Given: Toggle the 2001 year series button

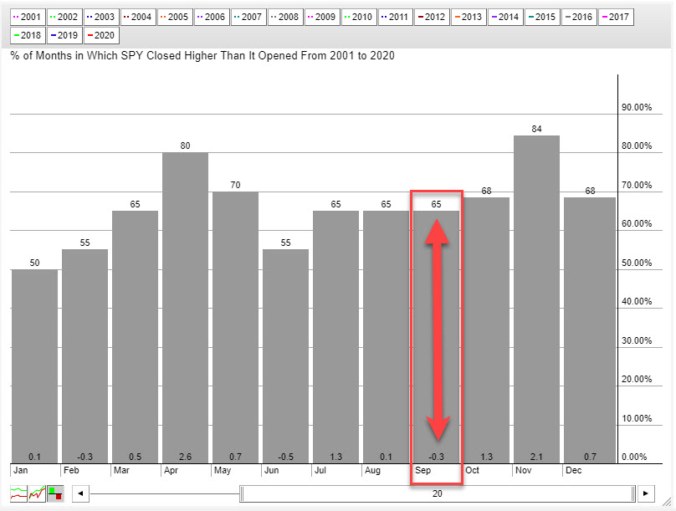Looking at the screenshot, I should [x=28, y=17].
